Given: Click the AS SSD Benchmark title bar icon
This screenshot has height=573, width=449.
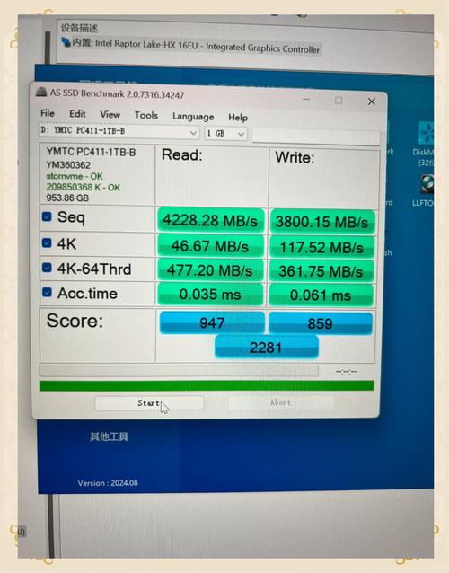Looking at the screenshot, I should [x=41, y=92].
